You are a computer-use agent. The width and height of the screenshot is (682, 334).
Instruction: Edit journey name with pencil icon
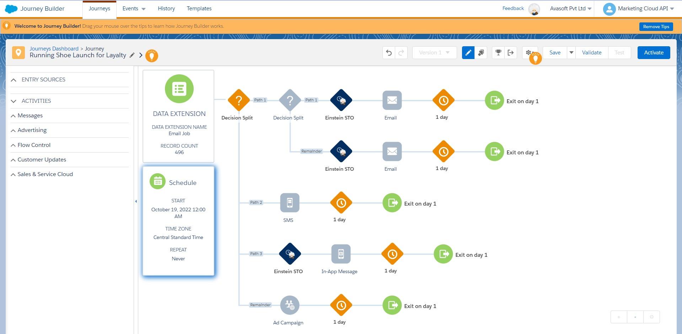(x=132, y=55)
